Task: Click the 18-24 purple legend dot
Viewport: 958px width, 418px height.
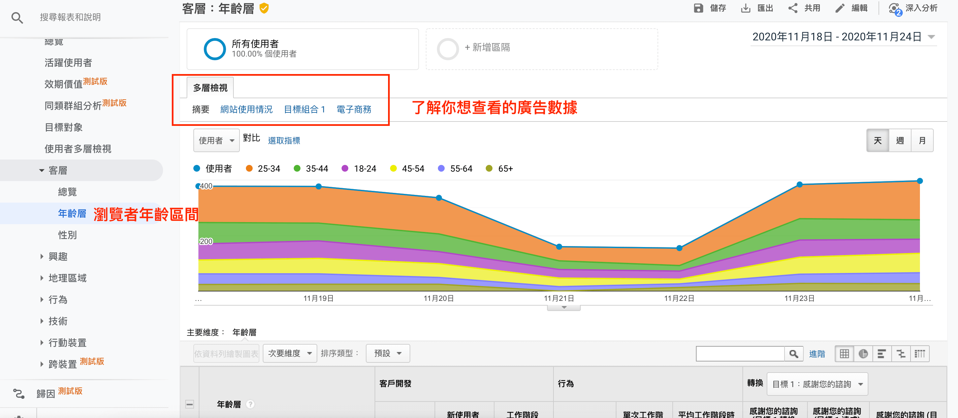Action: (x=345, y=169)
